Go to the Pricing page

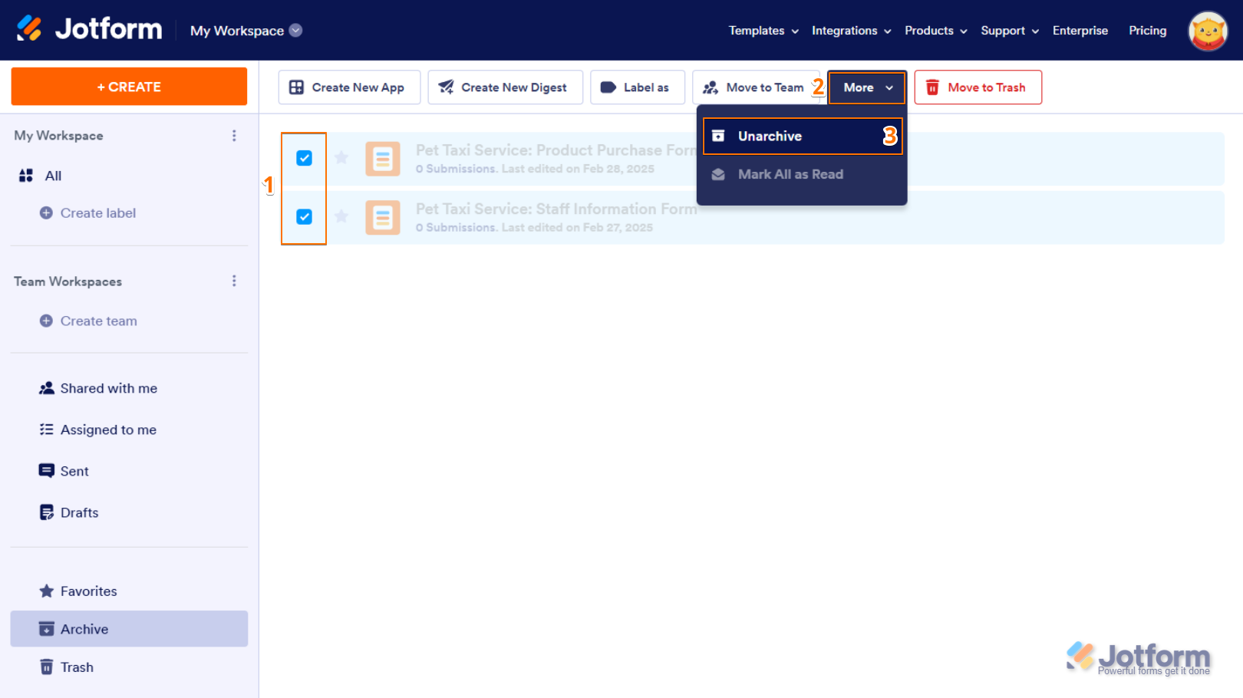pos(1148,31)
